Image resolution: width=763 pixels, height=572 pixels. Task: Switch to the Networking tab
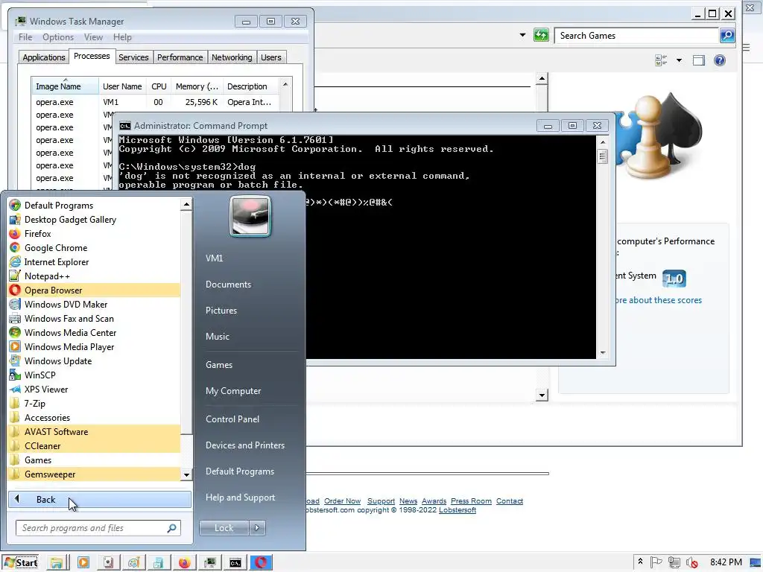232,57
